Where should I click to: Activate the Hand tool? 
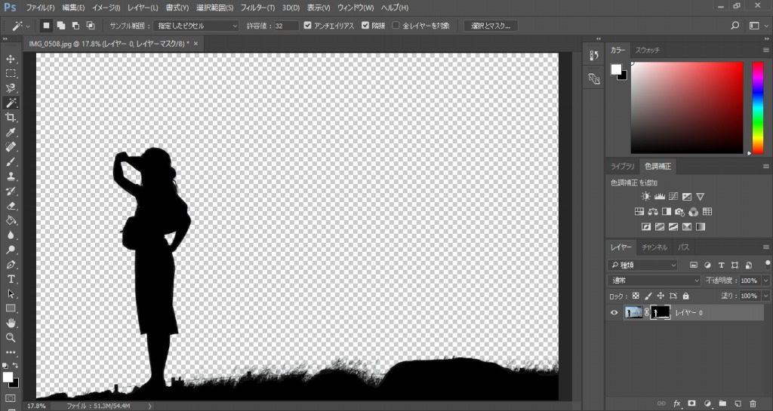pyautogui.click(x=11, y=323)
